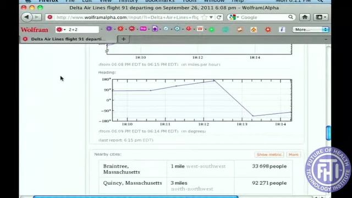352x198 pixels.
Task: Reload the page with the refresh icon
Action: tap(219, 17)
